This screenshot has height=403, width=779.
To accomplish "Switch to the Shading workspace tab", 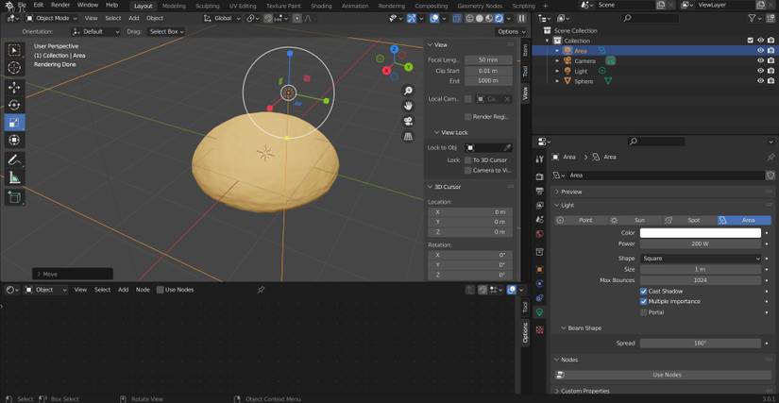I will click(x=321, y=6).
